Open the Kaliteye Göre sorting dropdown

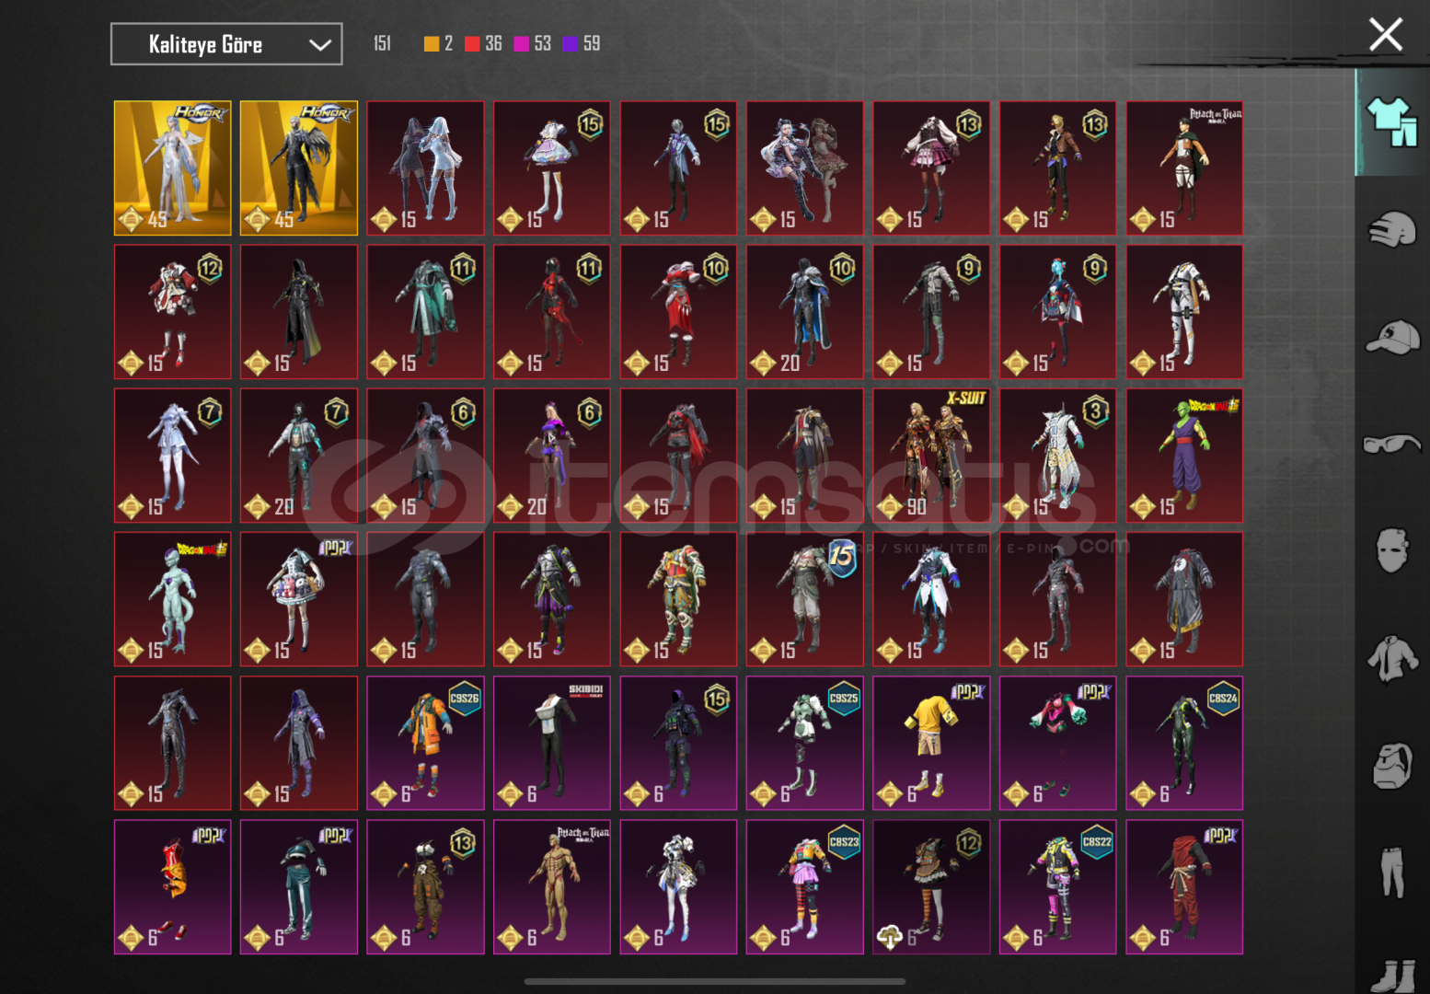226,44
